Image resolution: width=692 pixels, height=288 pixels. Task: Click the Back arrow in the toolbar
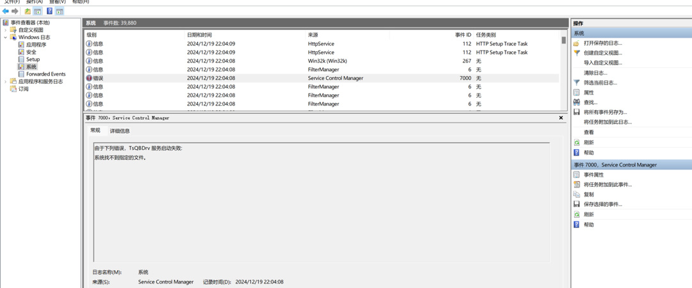pos(6,12)
